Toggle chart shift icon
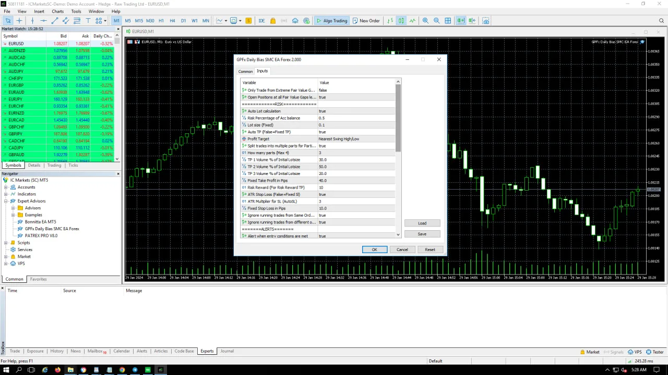This screenshot has width=668, height=375. point(472,21)
